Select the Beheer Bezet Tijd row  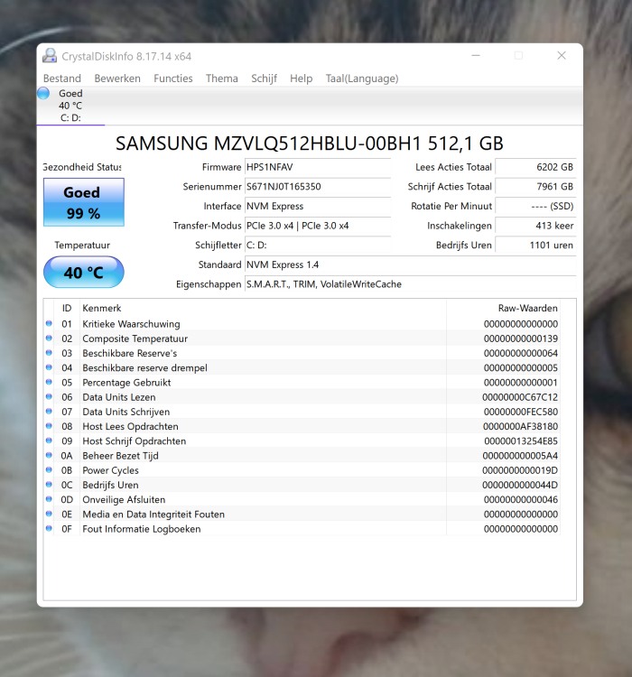302,456
